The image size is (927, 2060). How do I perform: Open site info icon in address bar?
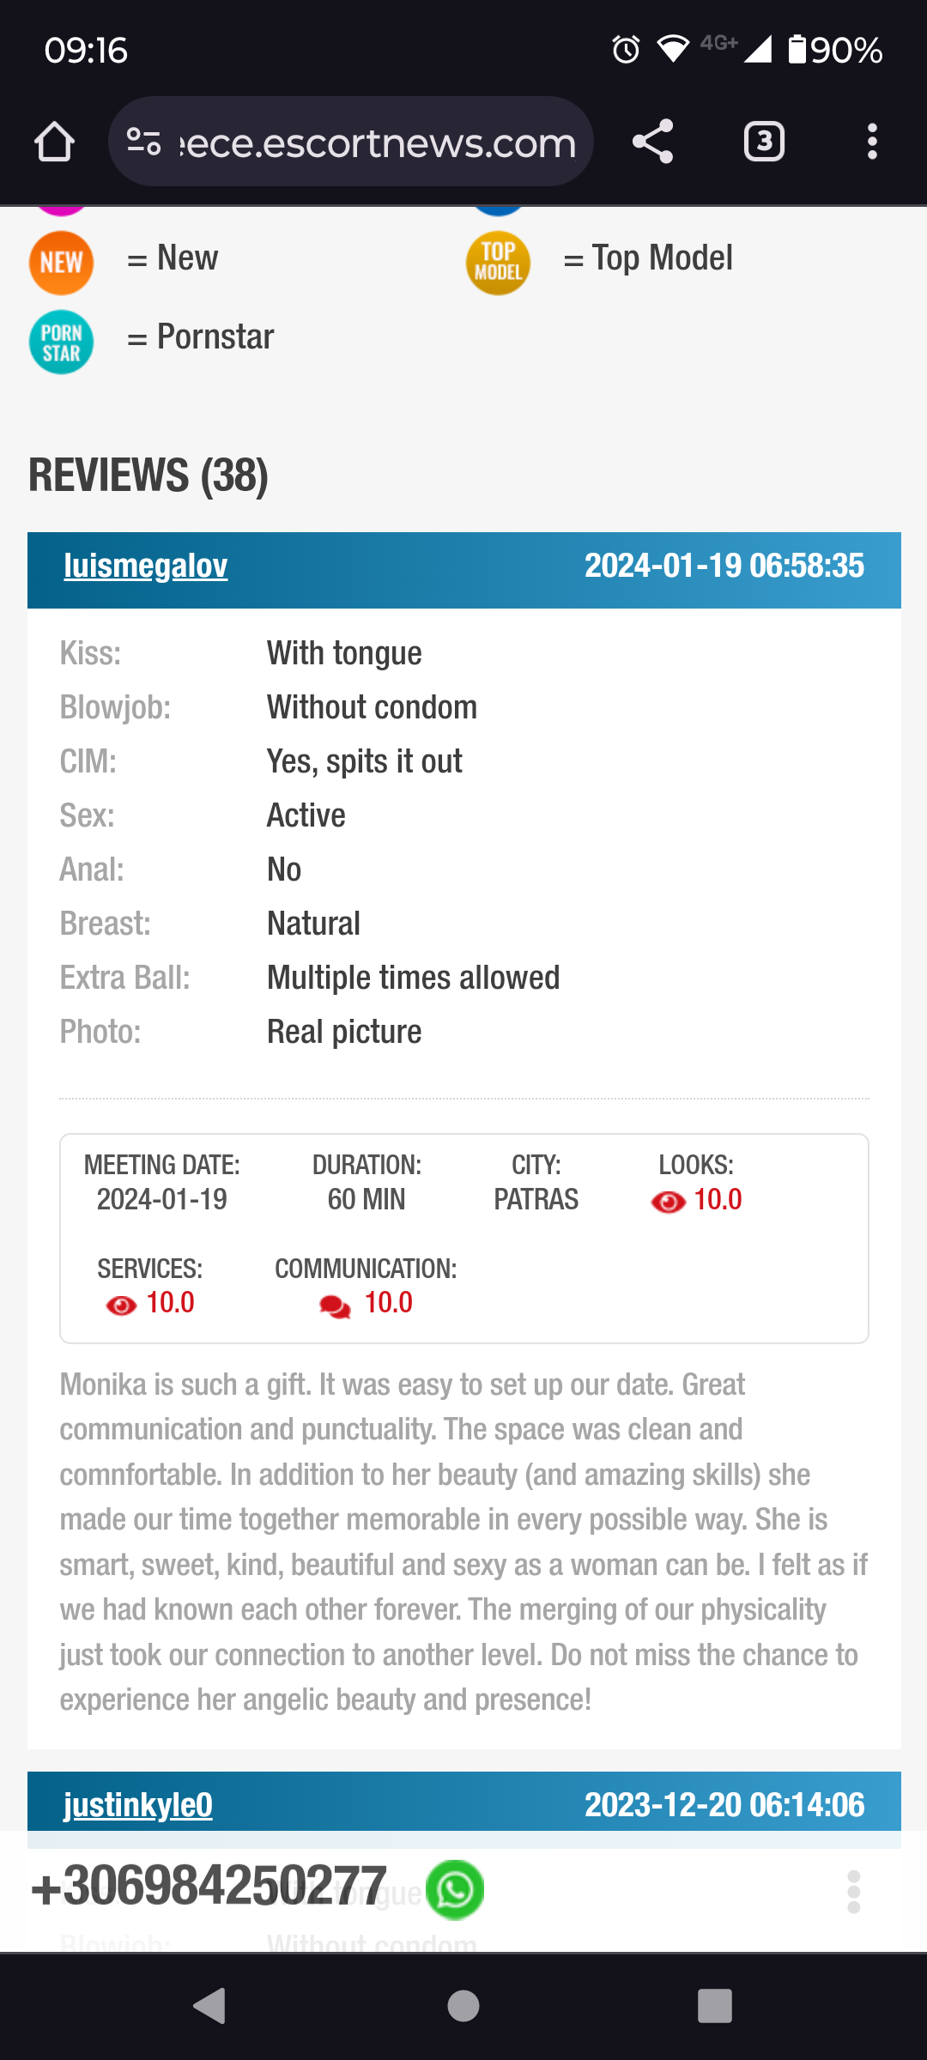[x=143, y=142]
